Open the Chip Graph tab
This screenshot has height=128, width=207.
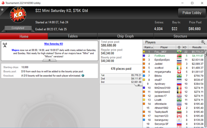coord(125,36)
